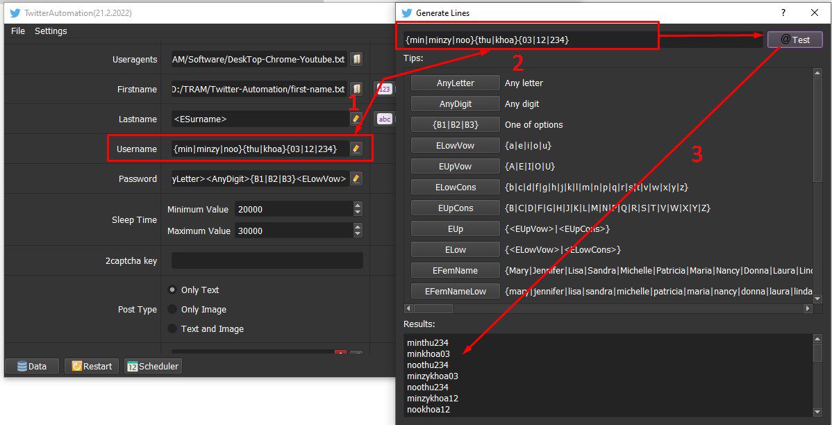Decrease the Maximum Value sleep time
The width and height of the screenshot is (832, 425).
358,235
